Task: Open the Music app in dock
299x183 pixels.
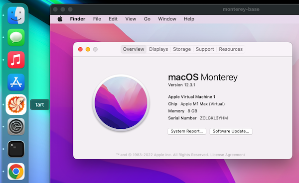Action: point(16,60)
